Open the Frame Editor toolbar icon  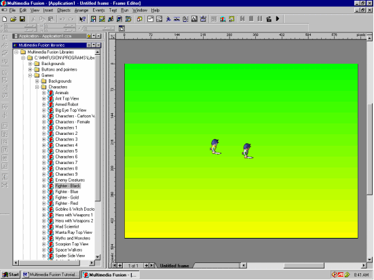pyautogui.click(x=102, y=19)
